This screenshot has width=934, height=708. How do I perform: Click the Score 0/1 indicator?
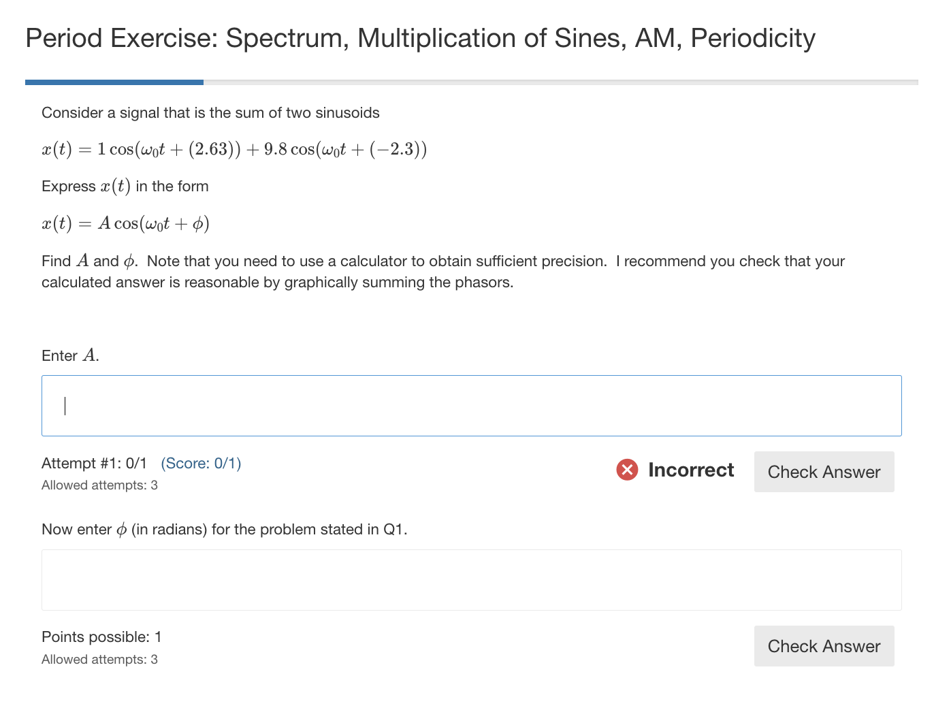tap(201, 463)
